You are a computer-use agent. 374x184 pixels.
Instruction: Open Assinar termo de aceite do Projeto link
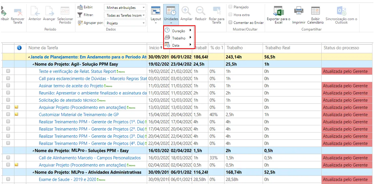[x=71, y=86]
